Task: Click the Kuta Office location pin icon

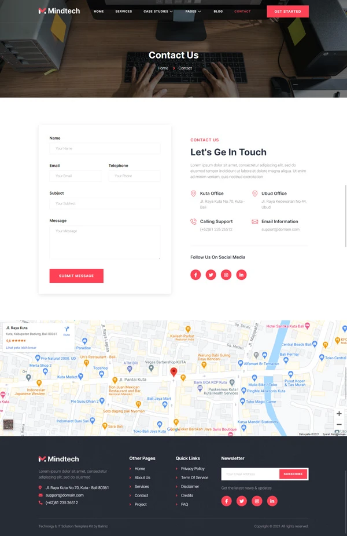Action: click(x=193, y=194)
